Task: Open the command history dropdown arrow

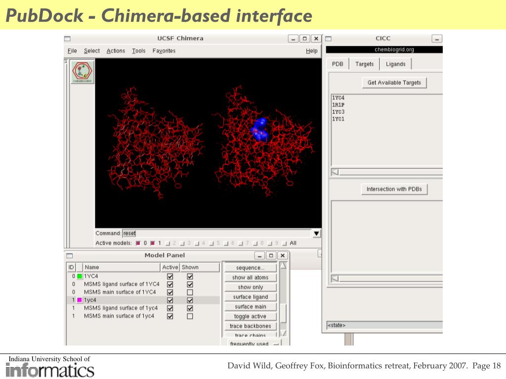Action: pos(317,233)
